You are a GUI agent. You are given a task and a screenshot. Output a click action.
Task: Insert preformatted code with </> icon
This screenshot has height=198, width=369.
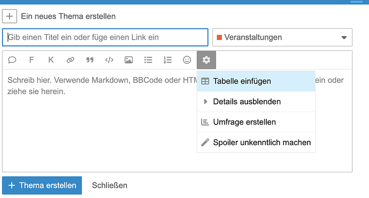(x=109, y=60)
